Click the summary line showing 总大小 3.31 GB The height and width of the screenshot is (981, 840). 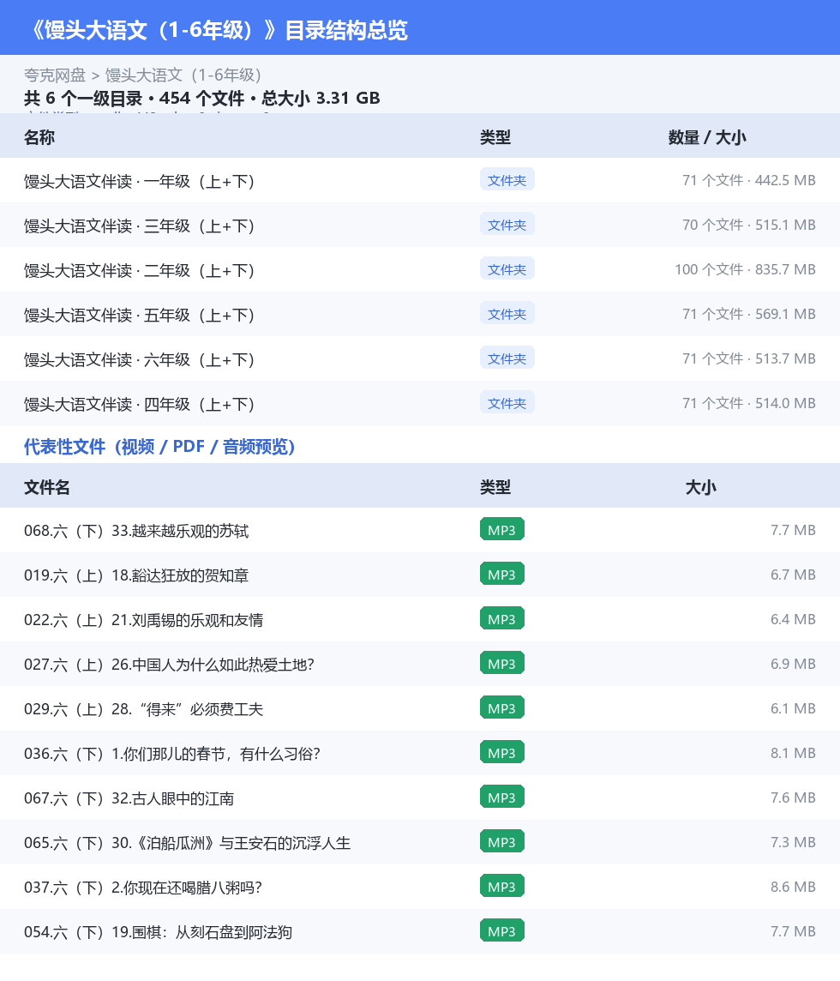202,99
